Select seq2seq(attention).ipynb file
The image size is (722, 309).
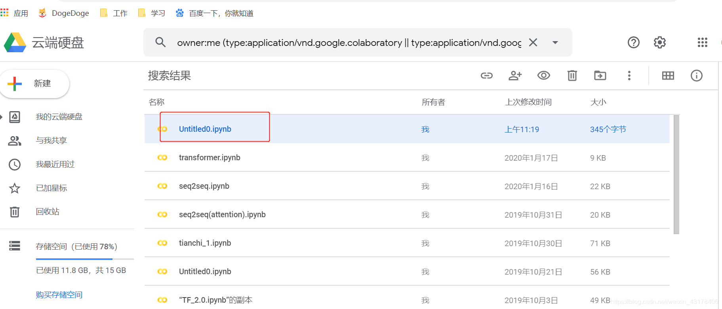click(407, 214)
